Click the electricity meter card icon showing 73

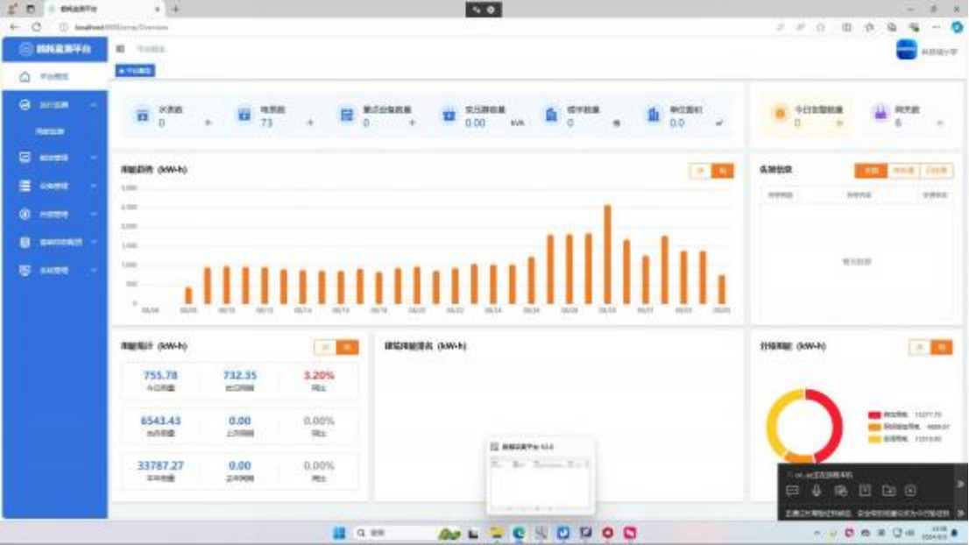pos(244,116)
